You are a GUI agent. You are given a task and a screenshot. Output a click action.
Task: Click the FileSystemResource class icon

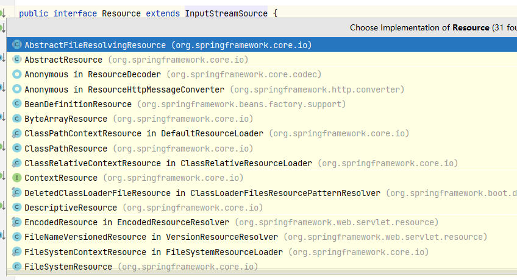tap(17, 266)
